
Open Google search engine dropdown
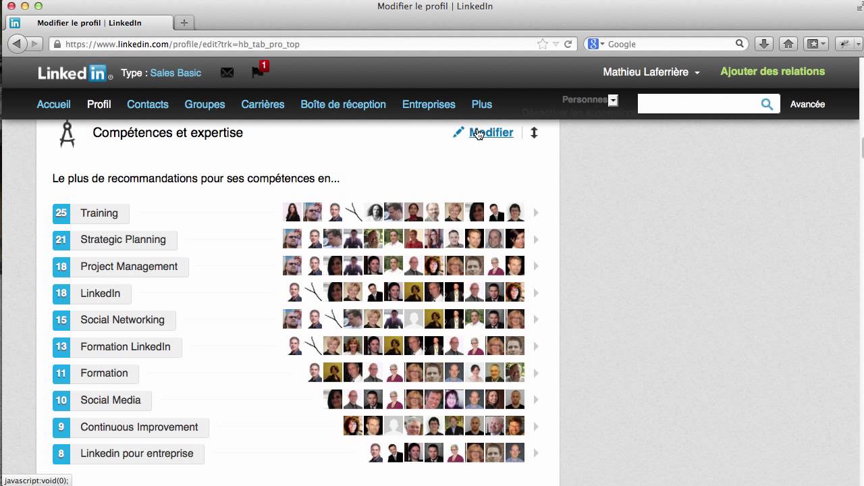click(x=596, y=44)
